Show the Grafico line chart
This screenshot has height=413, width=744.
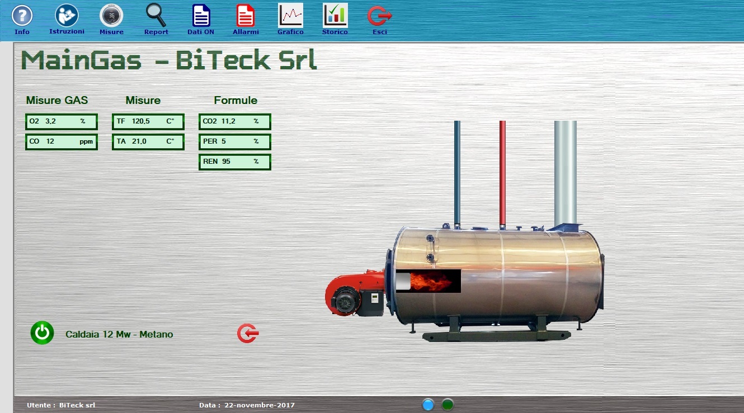pyautogui.click(x=290, y=16)
